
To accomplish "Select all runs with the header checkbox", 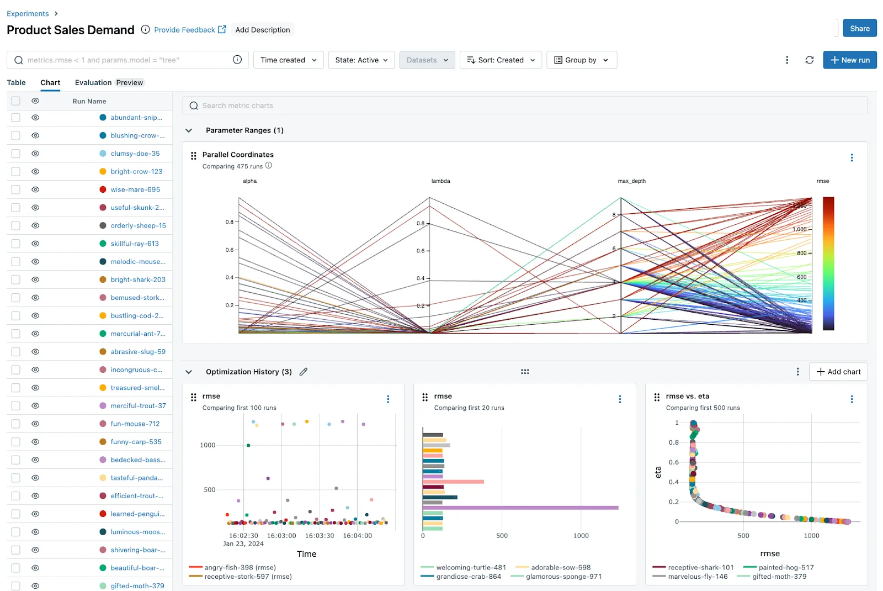I will coord(15,101).
